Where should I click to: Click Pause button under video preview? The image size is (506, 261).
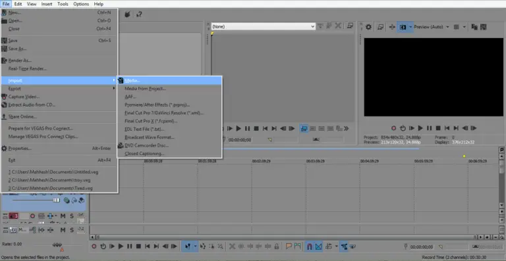pos(429,128)
